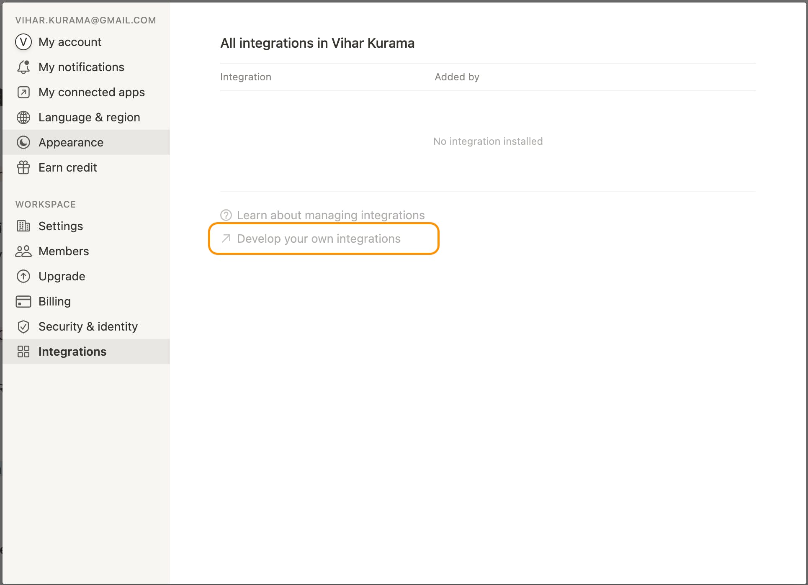Click the shield Security icon
The width and height of the screenshot is (808, 585).
23,326
